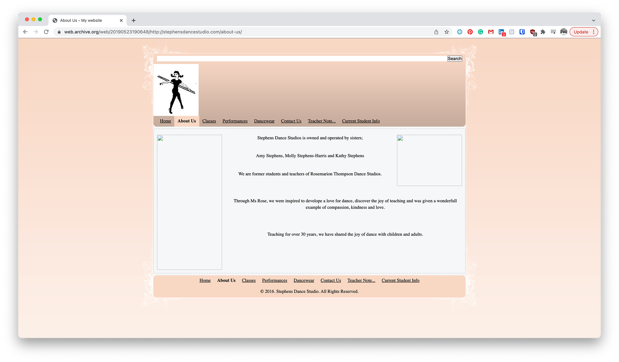This screenshot has width=619, height=362.
Task: Click the browser back arrow
Action: 25,32
